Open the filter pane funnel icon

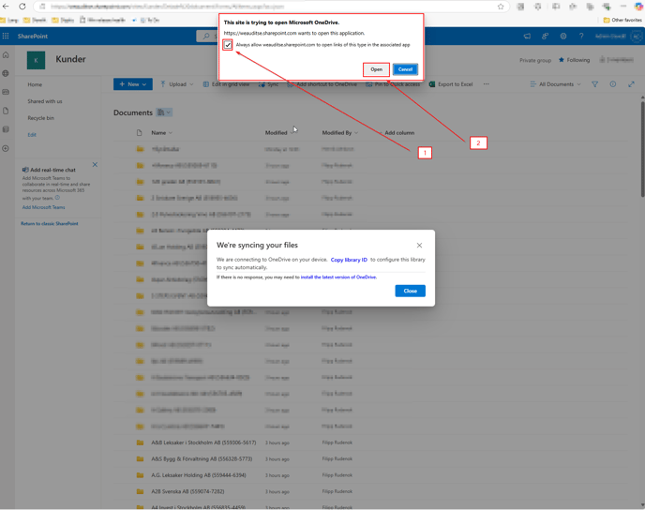[594, 84]
